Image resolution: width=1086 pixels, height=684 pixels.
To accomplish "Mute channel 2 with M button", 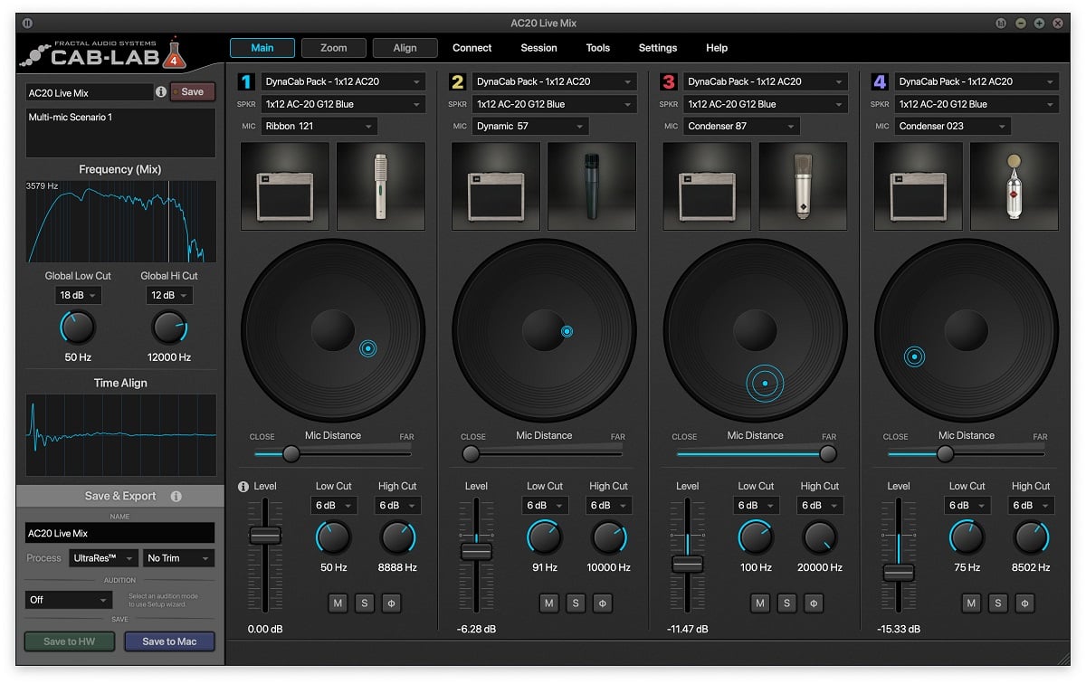I will pos(549,603).
